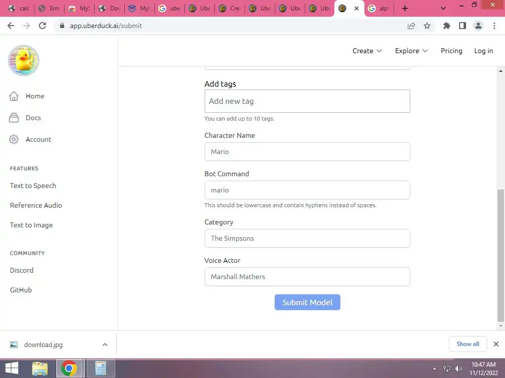Open the Extensions puzzle icon
505x378 pixels.
pos(447,26)
